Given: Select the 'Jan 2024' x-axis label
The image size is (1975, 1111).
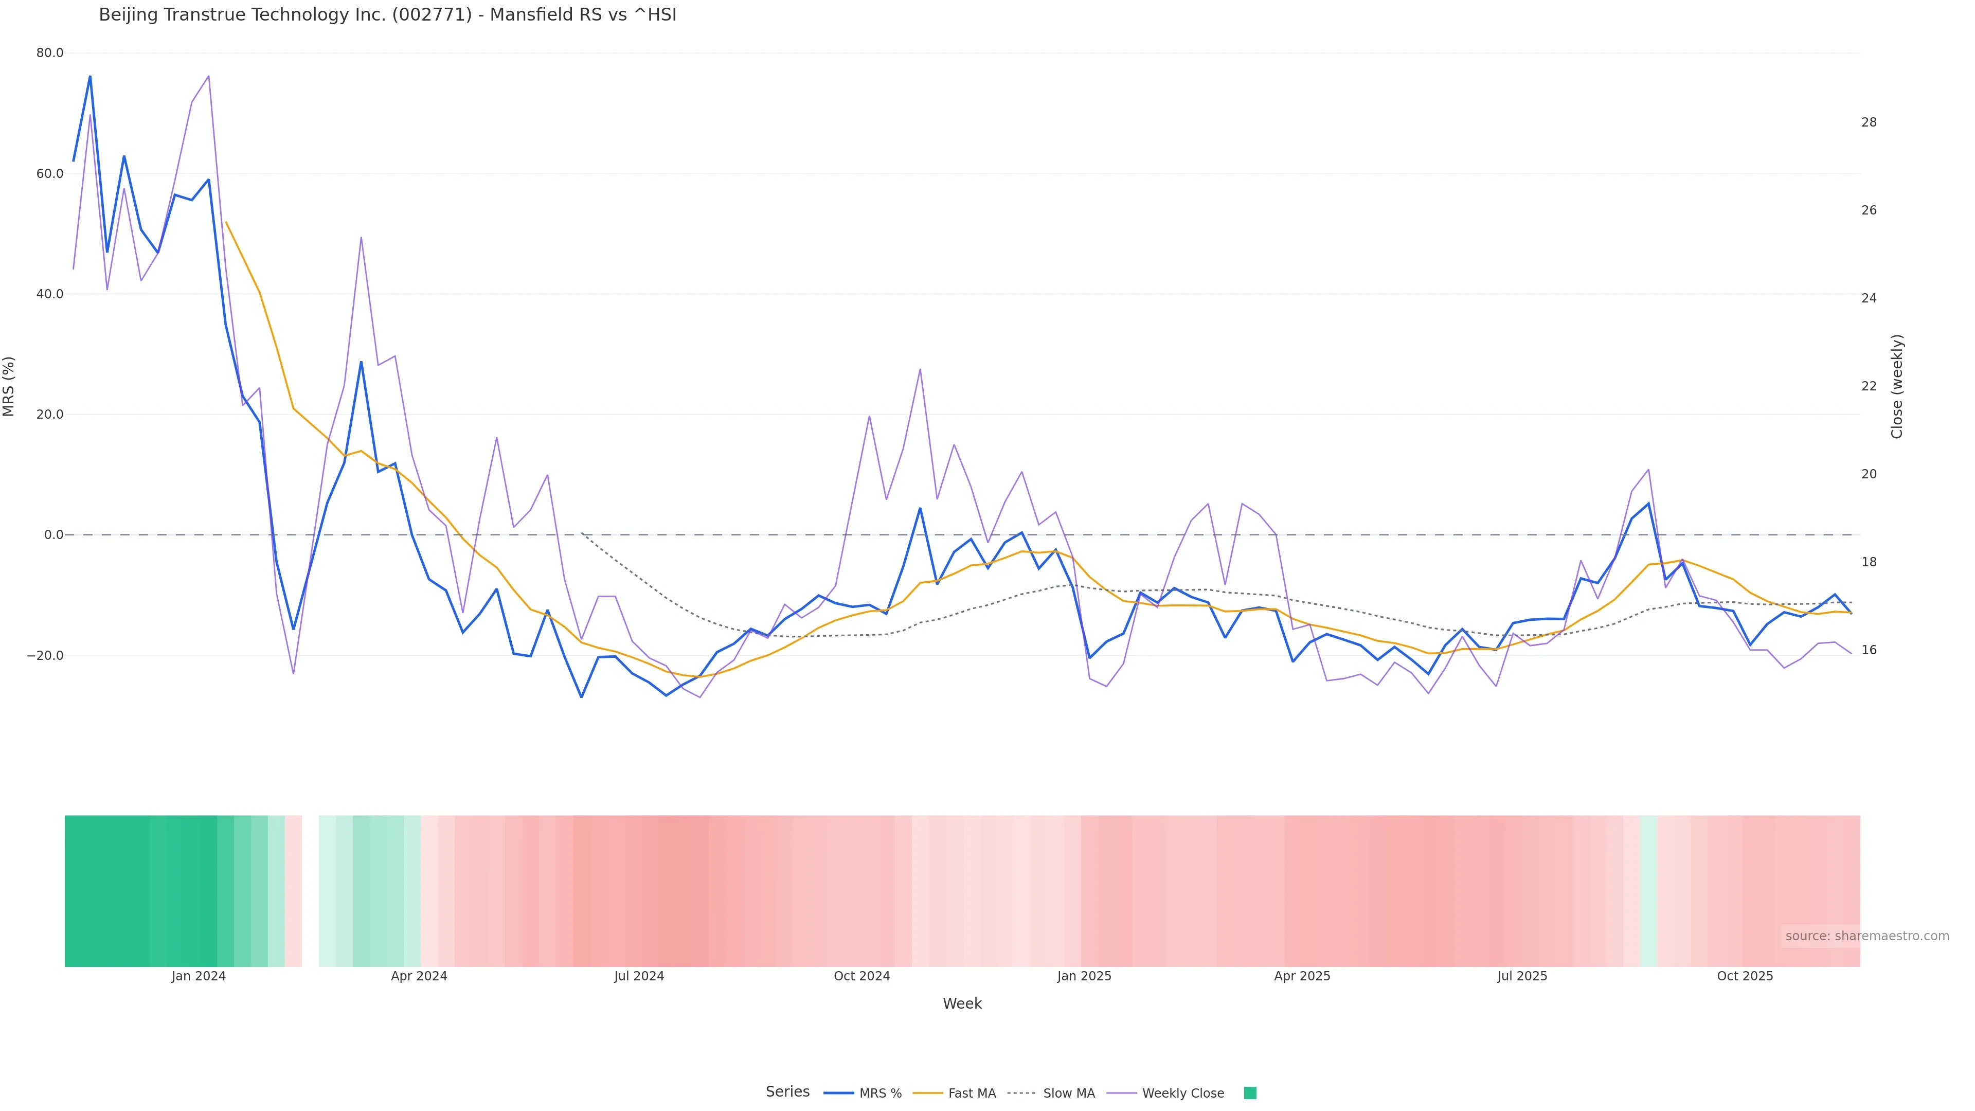Looking at the screenshot, I should [199, 977].
